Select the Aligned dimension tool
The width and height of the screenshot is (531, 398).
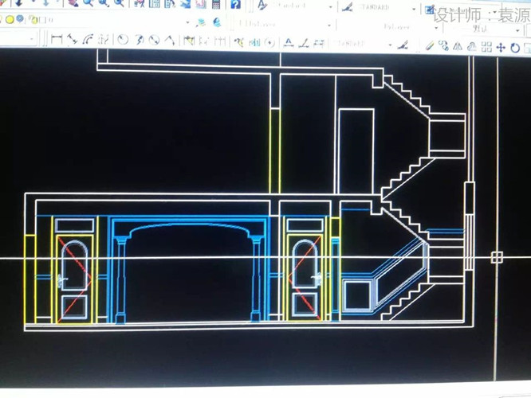coord(72,39)
